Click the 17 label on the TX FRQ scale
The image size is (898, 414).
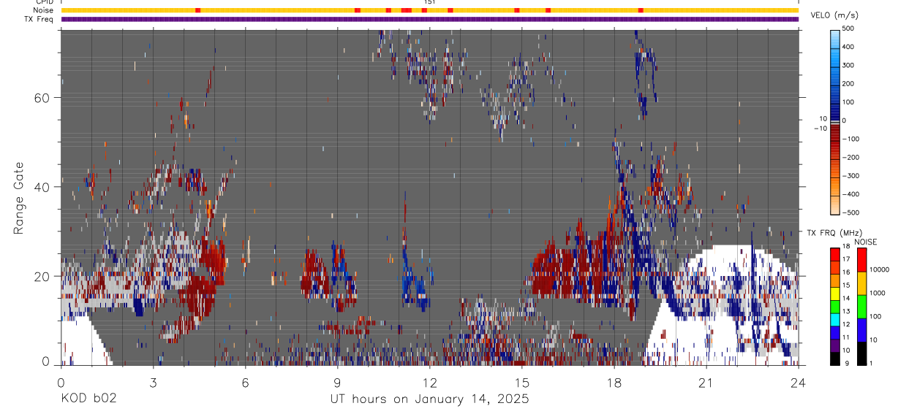[x=847, y=258]
